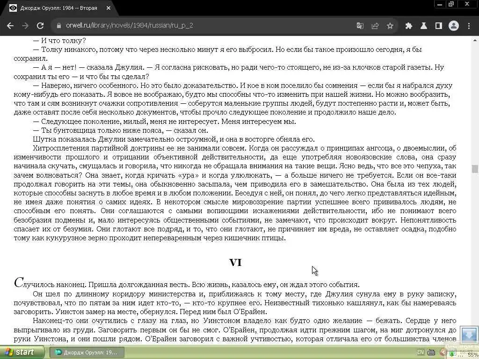The height and width of the screenshot is (359, 479).
Task: Click the on-screen keyboard tray icon
Action: 431,352
